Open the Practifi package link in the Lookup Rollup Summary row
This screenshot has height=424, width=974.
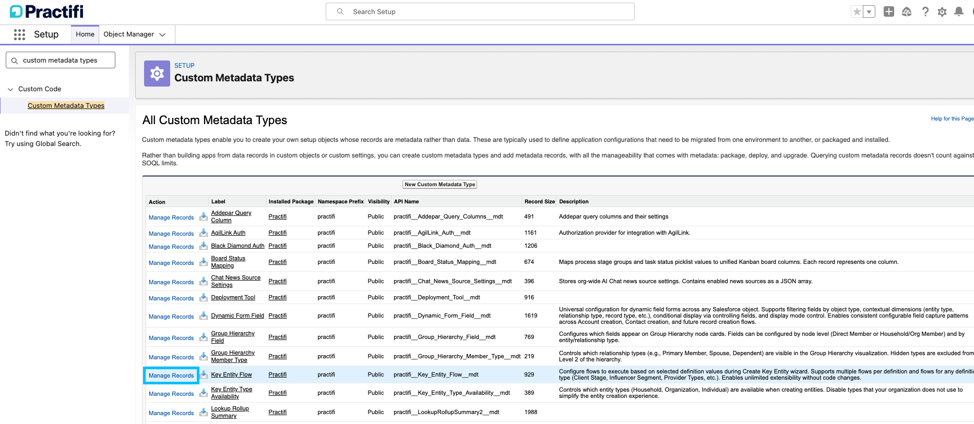point(278,412)
